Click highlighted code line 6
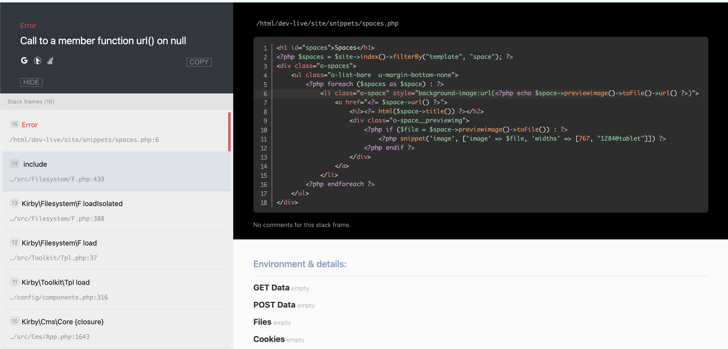This screenshot has width=728, height=349. click(x=480, y=93)
